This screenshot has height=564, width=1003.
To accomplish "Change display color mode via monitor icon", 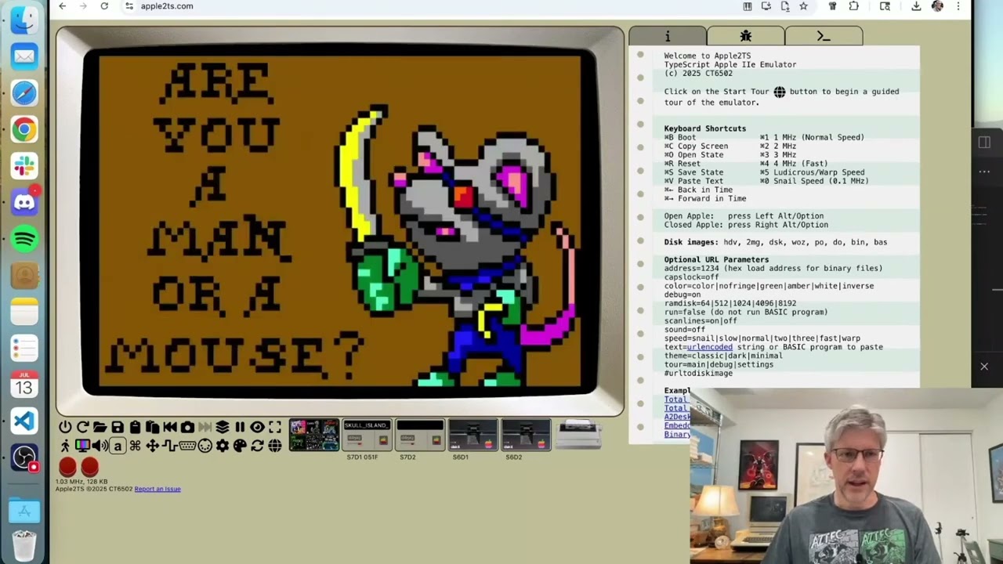I will pos(82,446).
